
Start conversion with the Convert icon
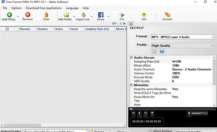pos(167,15)
